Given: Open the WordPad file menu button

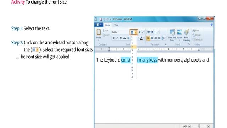Looking at the screenshot, I should [x=99, y=25].
